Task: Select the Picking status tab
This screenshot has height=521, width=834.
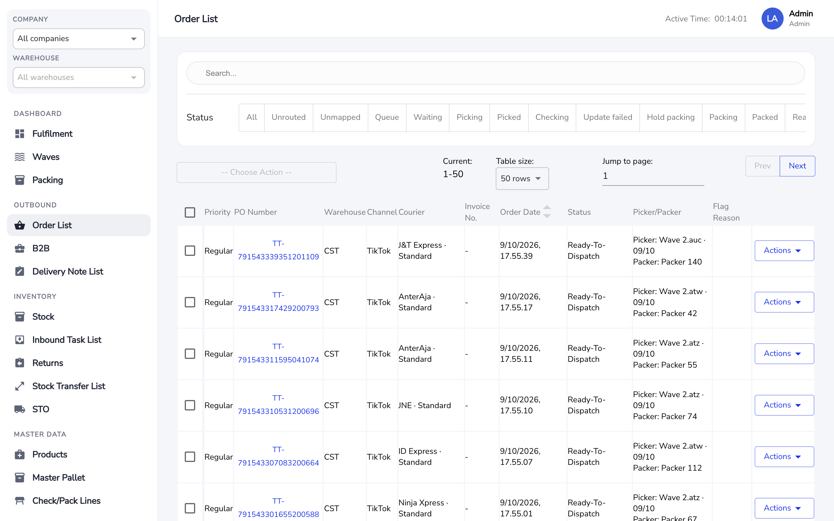Action: (469, 118)
